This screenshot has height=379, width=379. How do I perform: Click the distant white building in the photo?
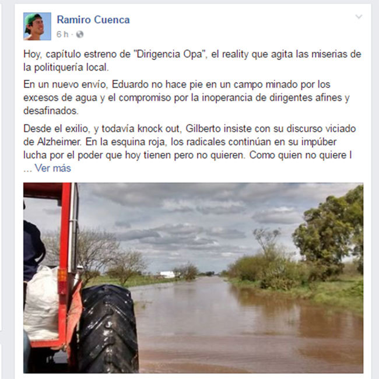click(167, 275)
